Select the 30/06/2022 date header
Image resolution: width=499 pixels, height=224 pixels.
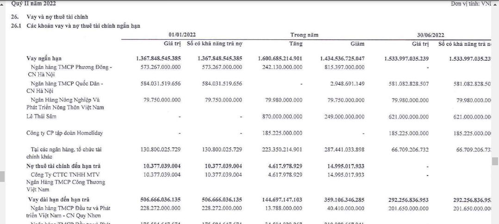pos(430,35)
